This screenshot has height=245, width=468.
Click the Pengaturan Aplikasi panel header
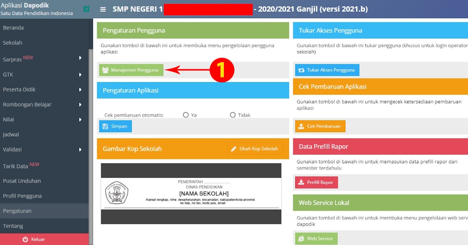(193, 90)
